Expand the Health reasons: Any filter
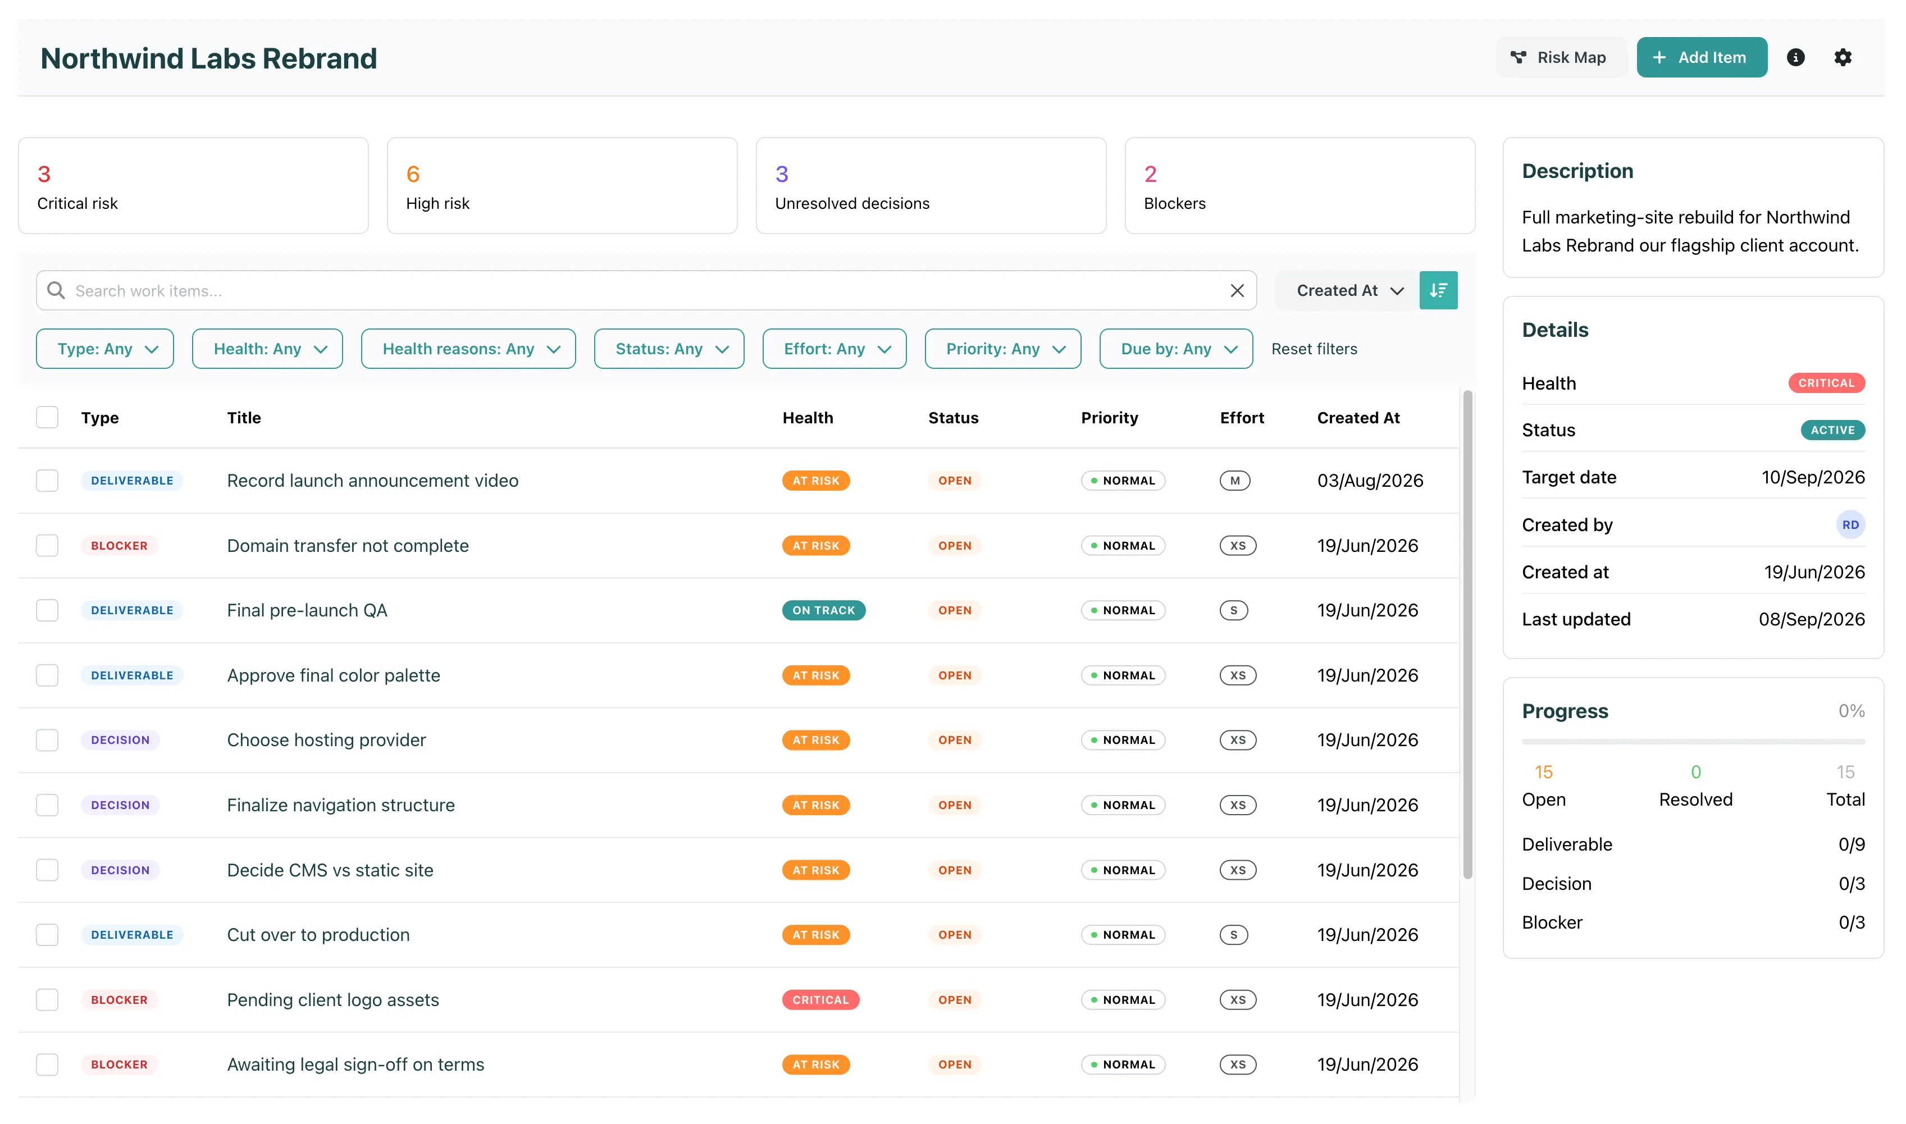The height and width of the screenshot is (1124, 1906). pos(468,349)
